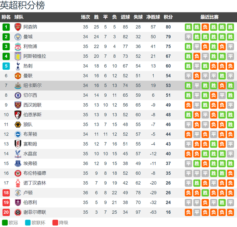Click the Wolves club crest
Screen dimensions: 237x227
(18, 124)
